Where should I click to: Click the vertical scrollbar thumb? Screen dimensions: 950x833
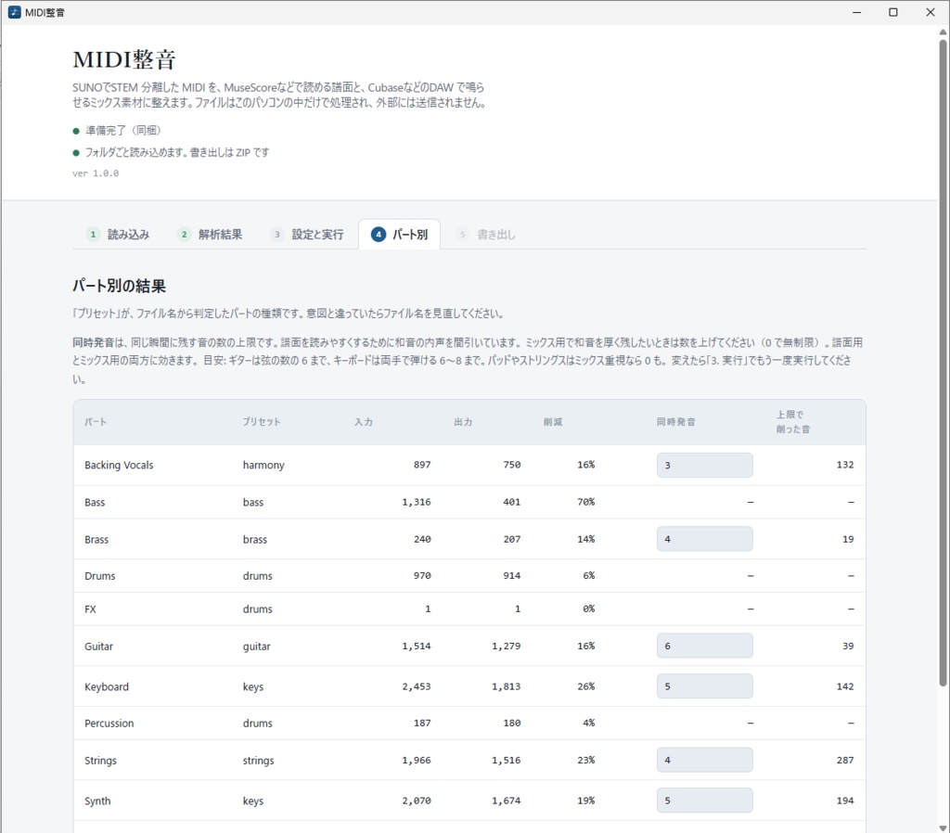click(x=944, y=364)
